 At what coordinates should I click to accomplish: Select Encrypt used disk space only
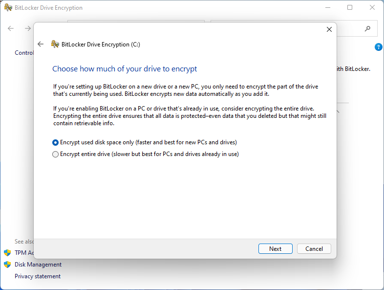(55, 142)
